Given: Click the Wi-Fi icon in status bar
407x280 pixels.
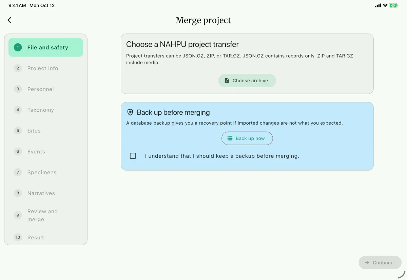Looking at the screenshot, I should [x=385, y=5].
